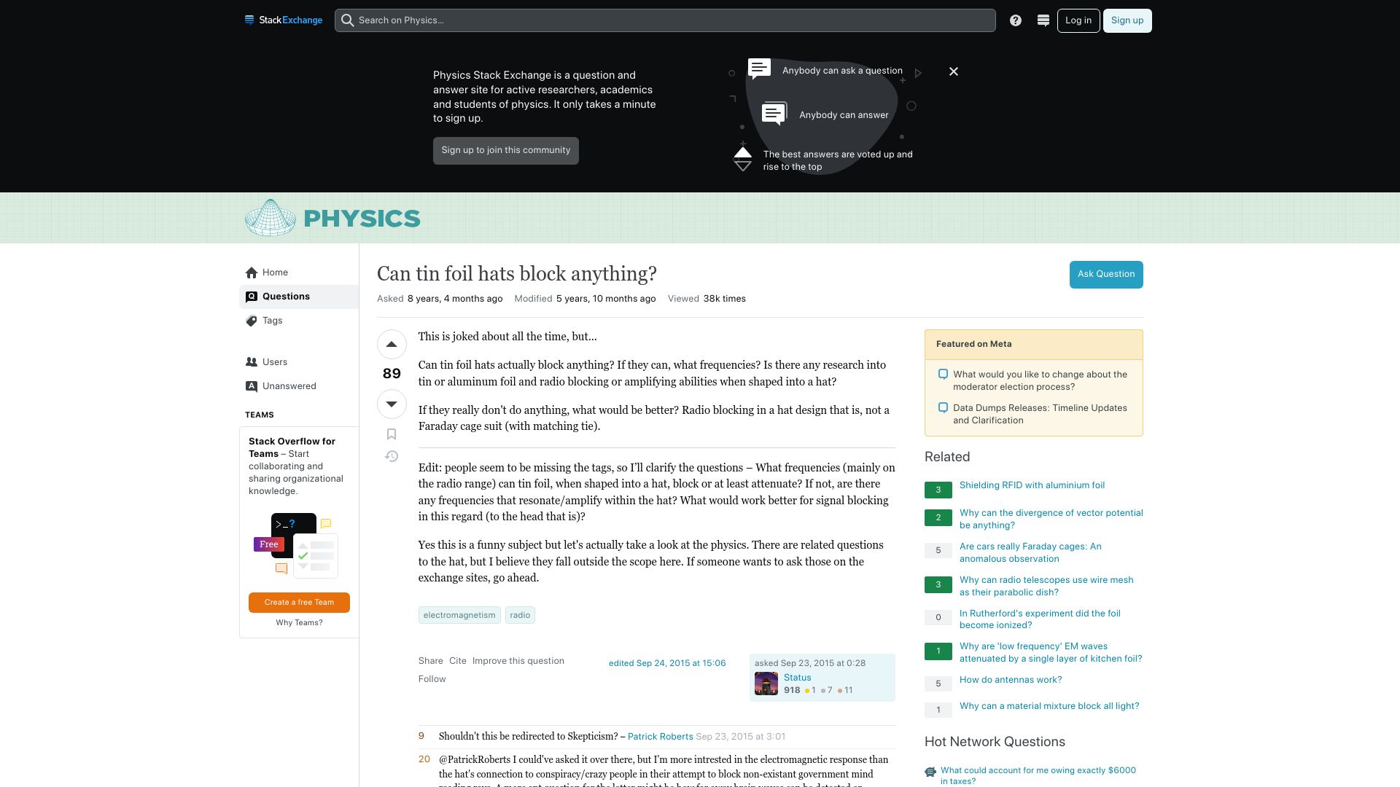Click the Cite link

click(x=458, y=661)
